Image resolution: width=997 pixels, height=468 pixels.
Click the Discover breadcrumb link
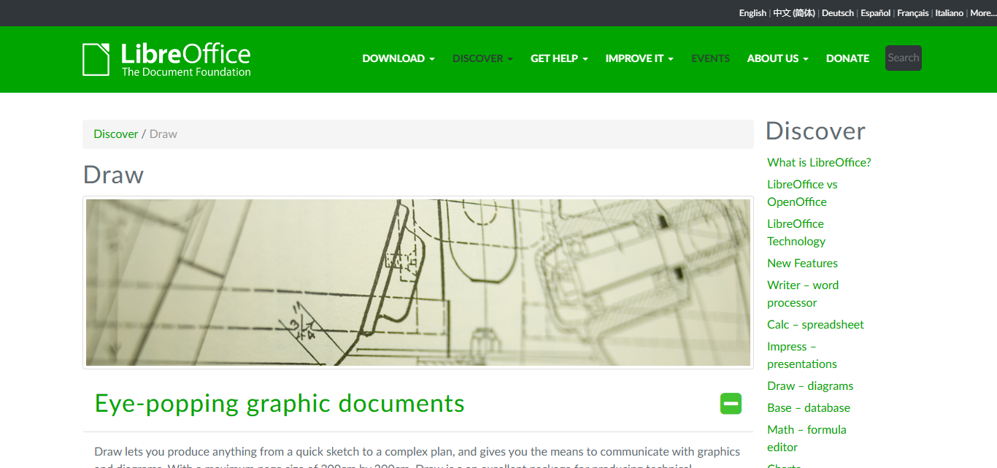pos(116,134)
